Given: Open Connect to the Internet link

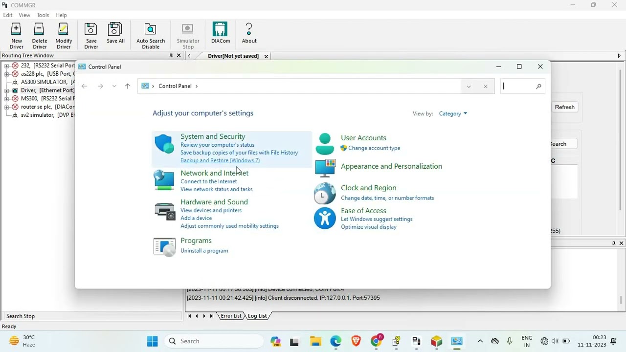Looking at the screenshot, I should point(209,181).
